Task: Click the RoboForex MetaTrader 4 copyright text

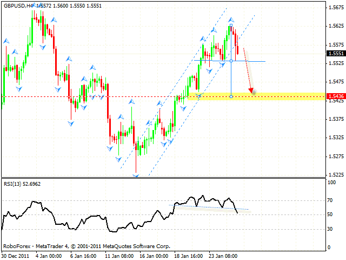Action: pos(86,246)
